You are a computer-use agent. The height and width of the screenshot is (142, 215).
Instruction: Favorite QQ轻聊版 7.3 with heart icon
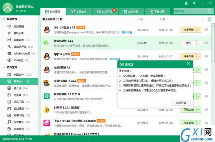[206, 70]
